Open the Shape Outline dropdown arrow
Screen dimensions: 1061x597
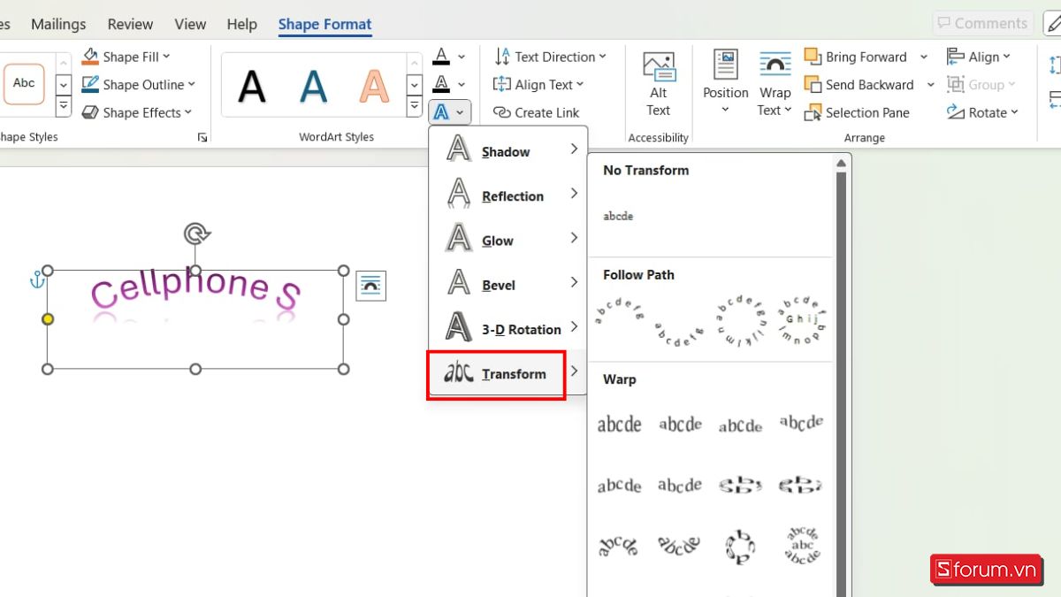tap(191, 85)
